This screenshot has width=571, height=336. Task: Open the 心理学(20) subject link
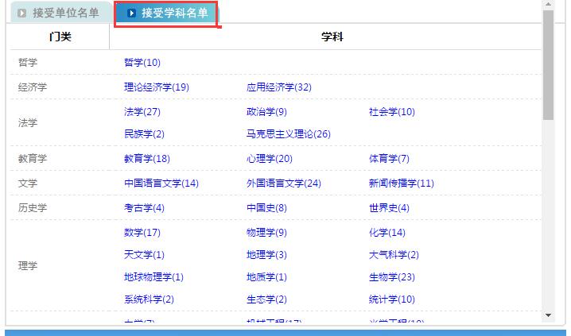pyautogui.click(x=270, y=159)
